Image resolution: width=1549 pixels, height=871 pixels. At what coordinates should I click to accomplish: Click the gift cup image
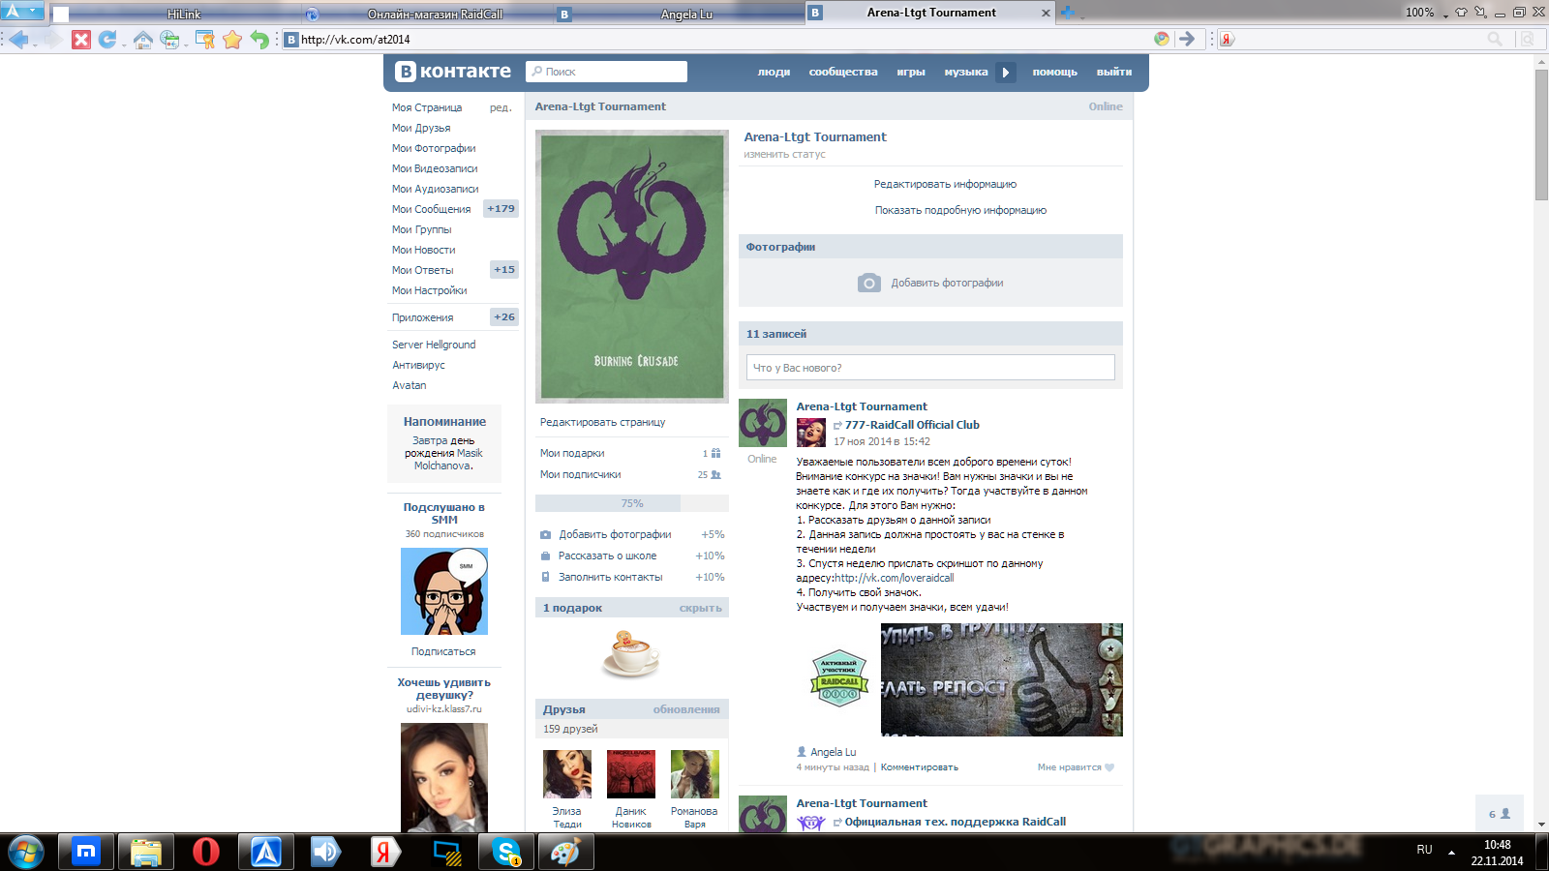point(630,653)
